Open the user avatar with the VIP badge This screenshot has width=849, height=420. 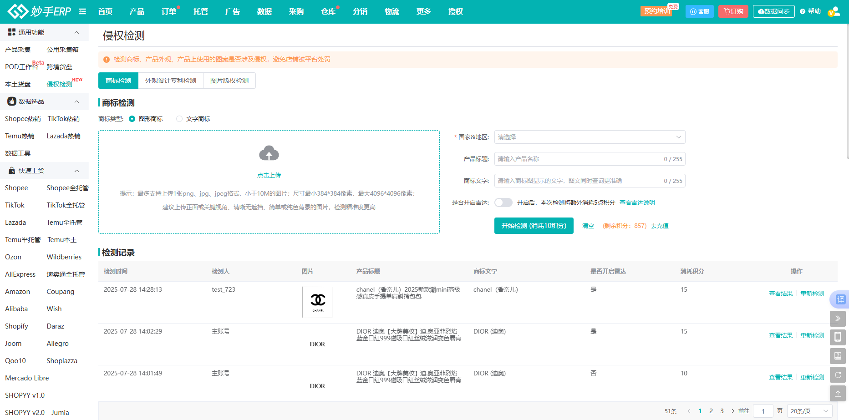[834, 11]
